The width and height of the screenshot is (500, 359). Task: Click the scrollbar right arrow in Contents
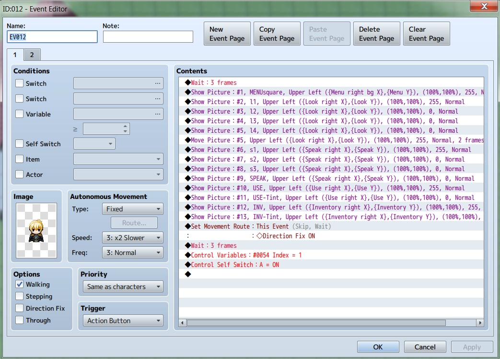click(480, 323)
